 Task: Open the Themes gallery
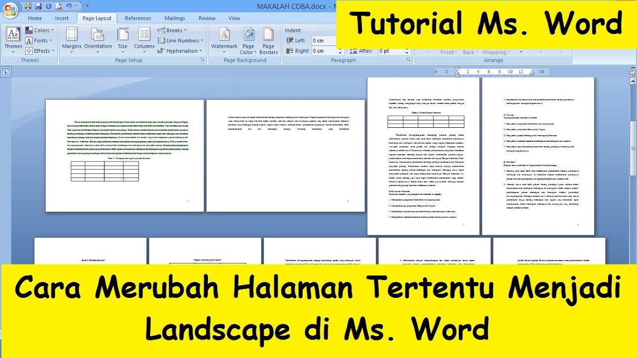[x=13, y=39]
